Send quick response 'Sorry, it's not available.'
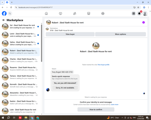Viewport: 151px width, 120px height. pos(65,88)
